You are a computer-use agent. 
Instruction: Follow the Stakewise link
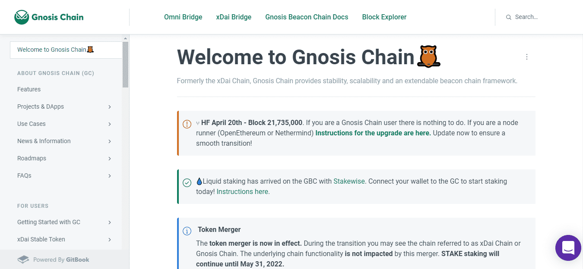click(349, 181)
